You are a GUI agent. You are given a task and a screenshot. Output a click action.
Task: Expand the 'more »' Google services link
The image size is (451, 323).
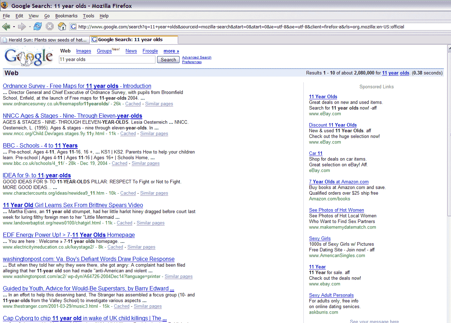point(171,51)
